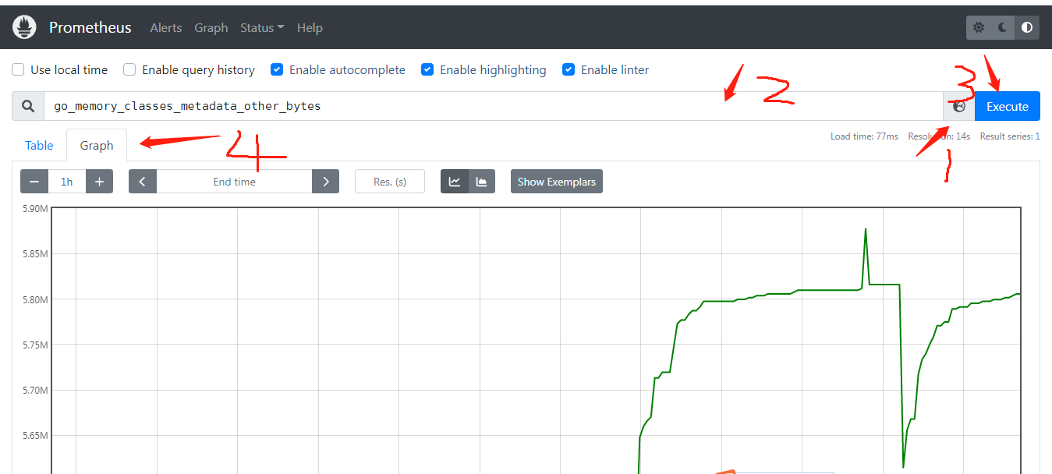The width and height of the screenshot is (1052, 474).
Task: Click the End time field
Action: pos(235,182)
